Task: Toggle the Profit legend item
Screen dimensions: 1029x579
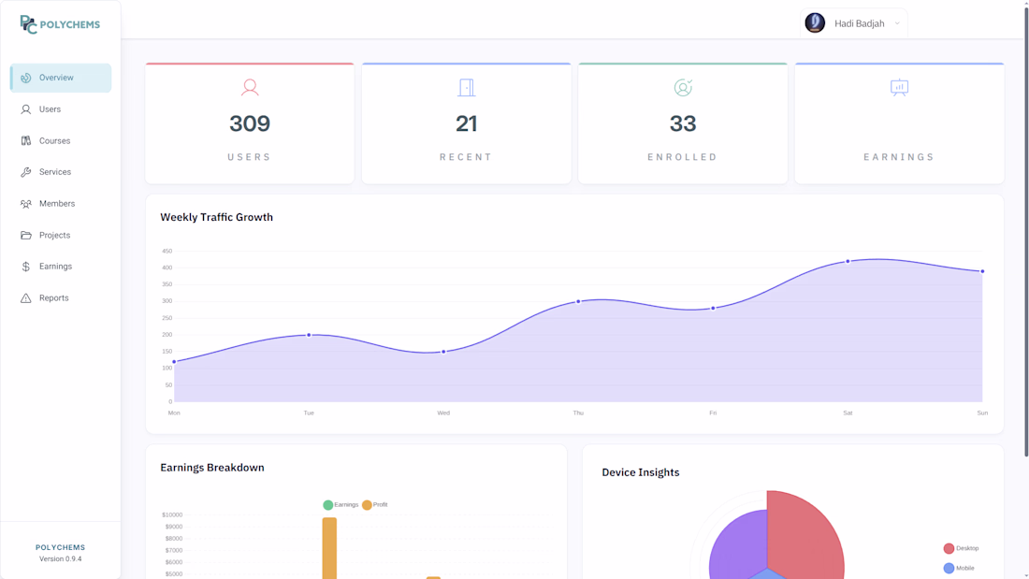Action: [x=375, y=505]
